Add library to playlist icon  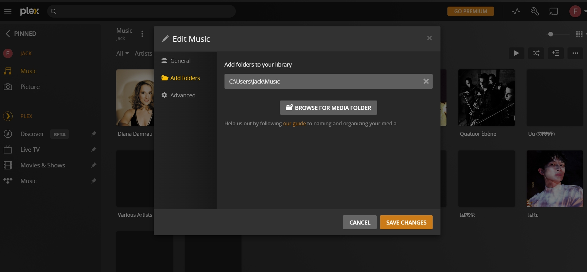(556, 53)
